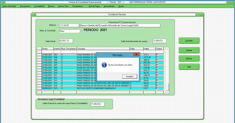The image size is (235, 123).
Task: Toggle Control checkbox for asiento 515 row
Action: [x=157, y=83]
